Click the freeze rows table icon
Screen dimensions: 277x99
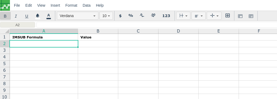pos(240,16)
